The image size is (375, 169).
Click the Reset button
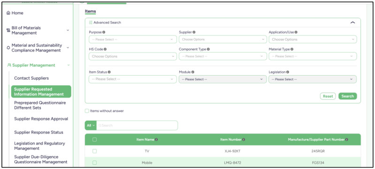(x=328, y=96)
